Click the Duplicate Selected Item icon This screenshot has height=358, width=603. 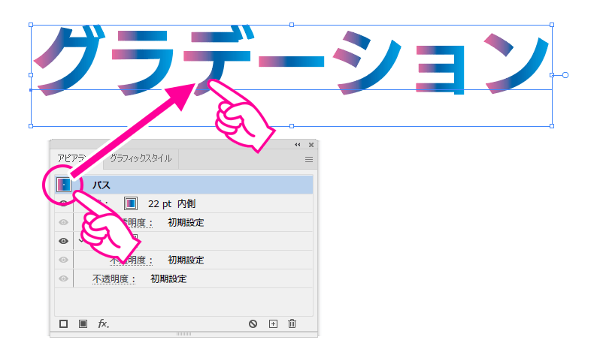(273, 323)
